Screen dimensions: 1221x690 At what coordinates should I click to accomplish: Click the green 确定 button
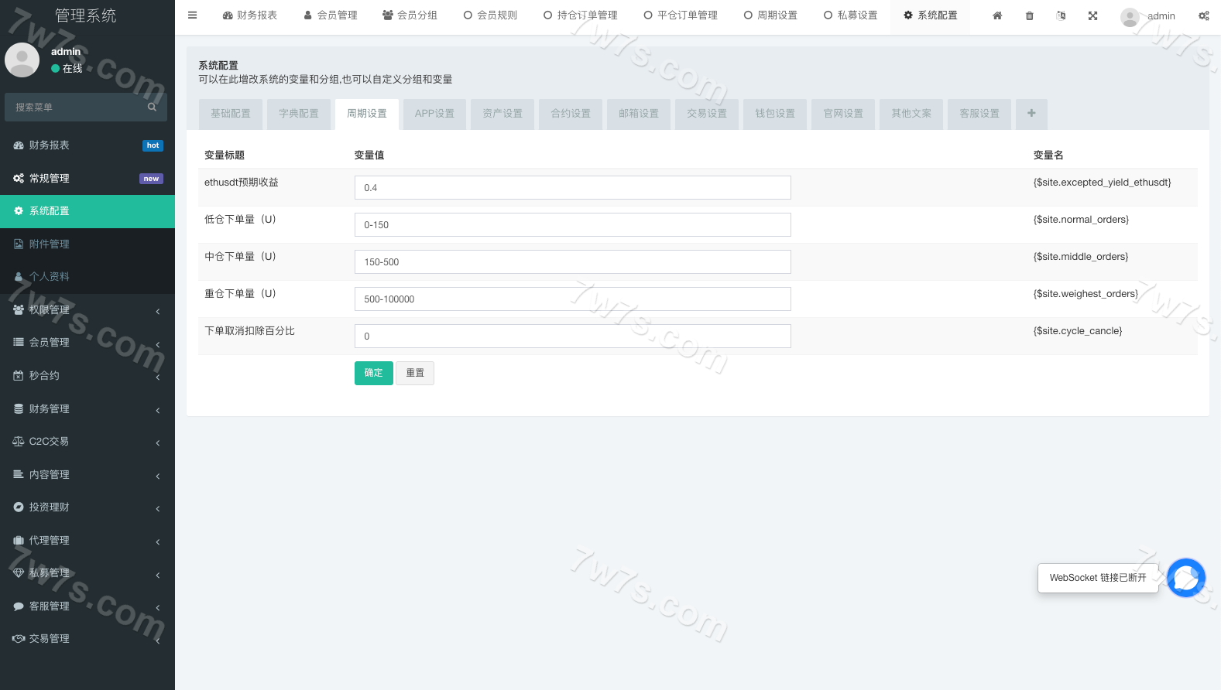click(x=373, y=373)
